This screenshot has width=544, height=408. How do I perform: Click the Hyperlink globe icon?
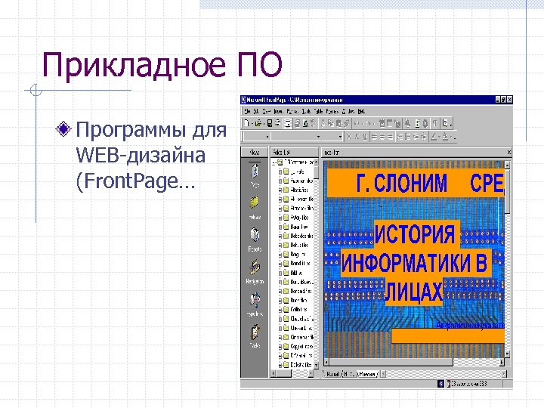pyautogui.click(x=407, y=123)
